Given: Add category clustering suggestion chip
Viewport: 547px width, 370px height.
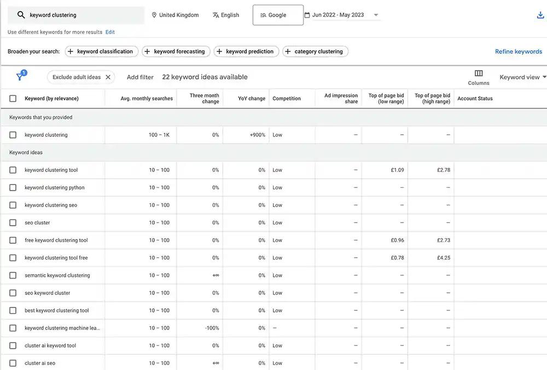Looking at the screenshot, I should (x=316, y=51).
